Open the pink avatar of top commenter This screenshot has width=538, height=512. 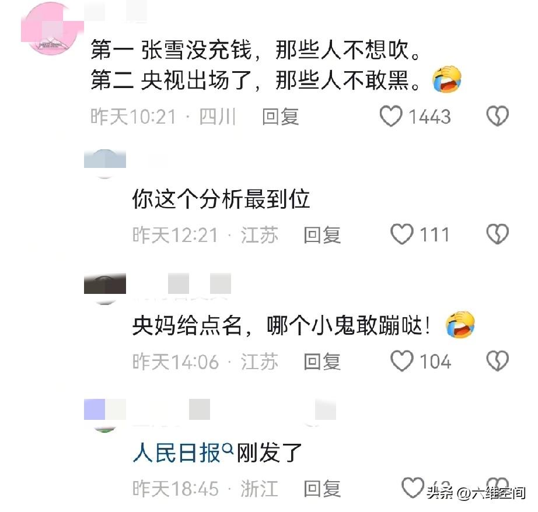click(52, 29)
